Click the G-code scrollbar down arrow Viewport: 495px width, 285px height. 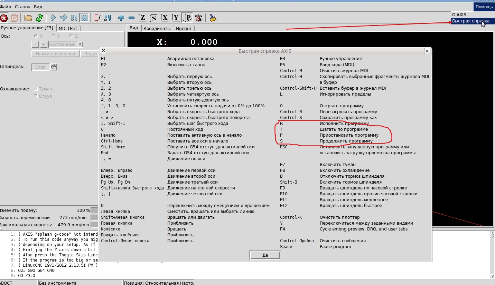[x=492, y=276]
